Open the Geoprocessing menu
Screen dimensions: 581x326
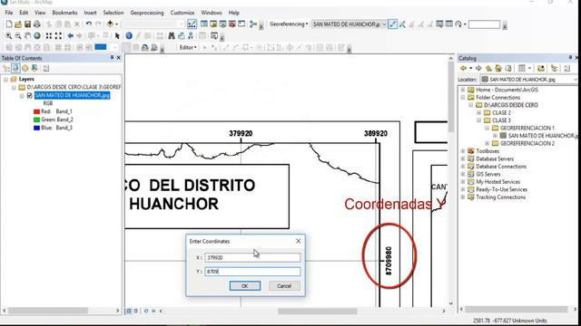(x=147, y=13)
